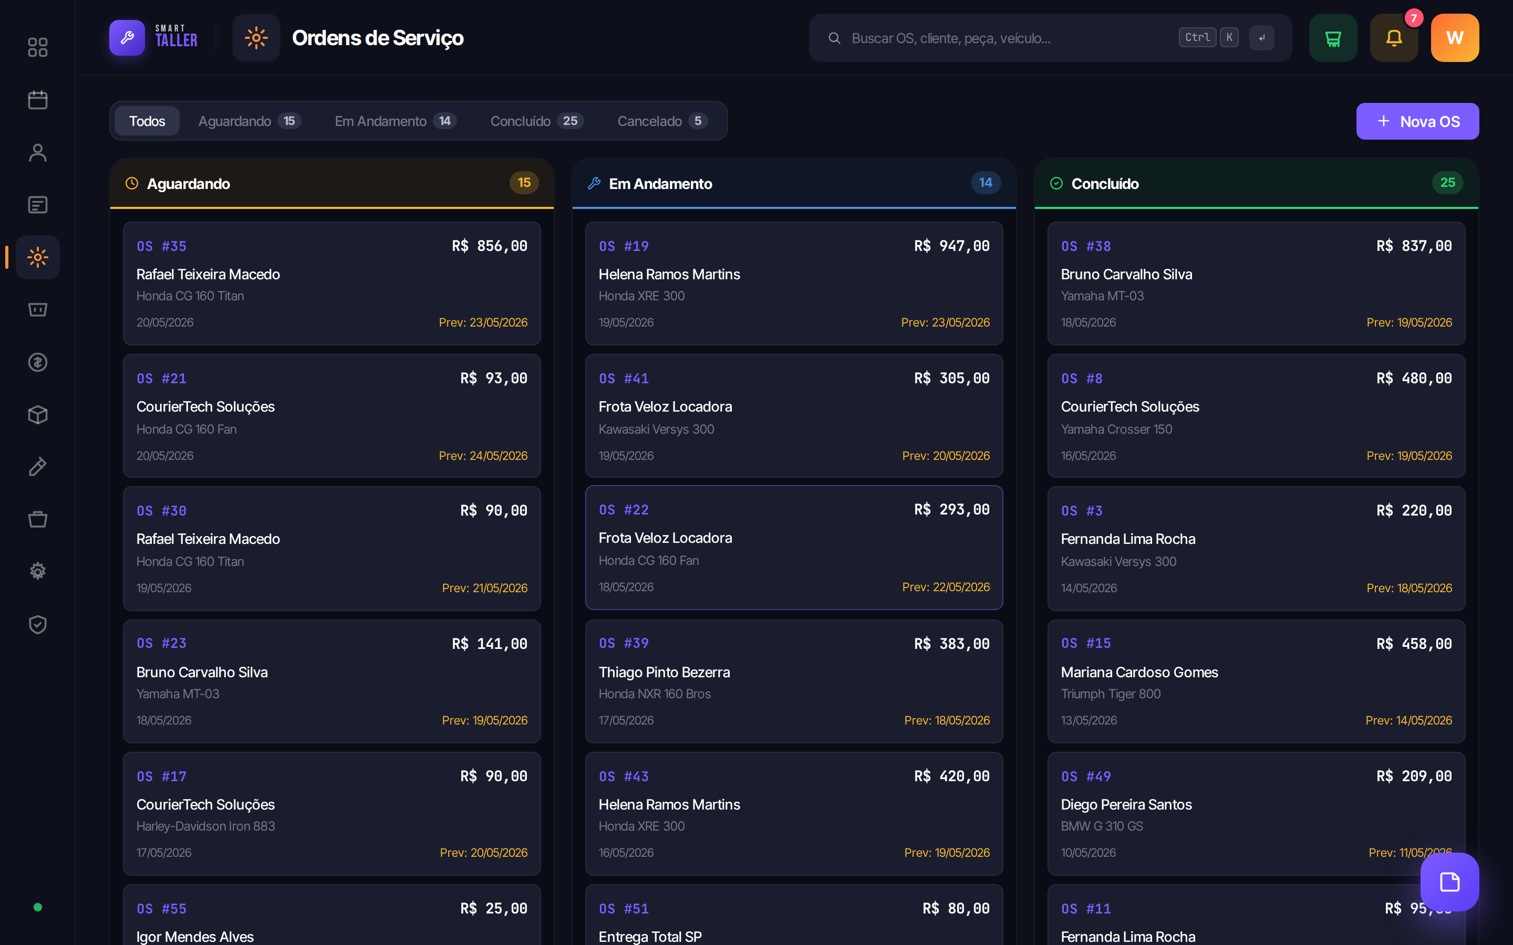Screen dimensions: 1513x945
Task: Select the active service orders sun icon in sidebar
Action: pyautogui.click(x=37, y=257)
